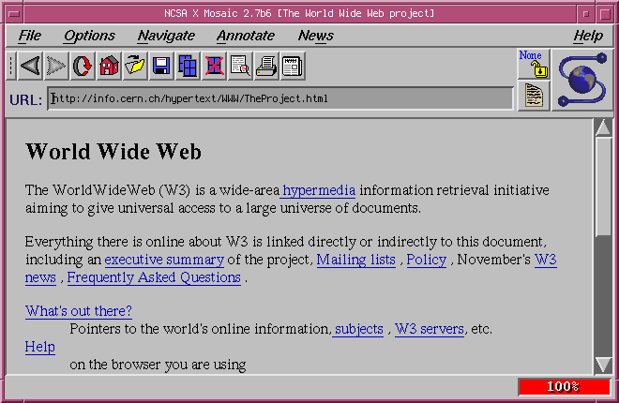Go to the home page via house icon

coord(109,66)
